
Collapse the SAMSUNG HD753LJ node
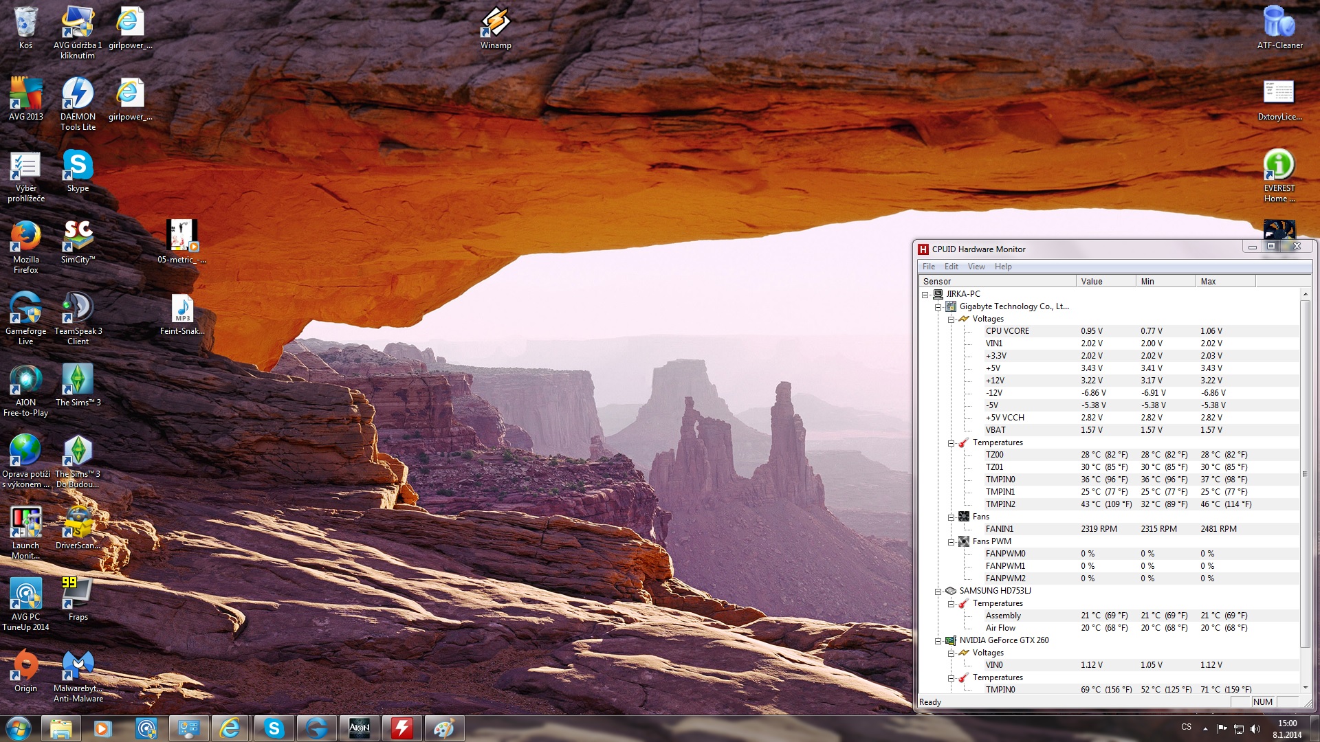coord(938,592)
